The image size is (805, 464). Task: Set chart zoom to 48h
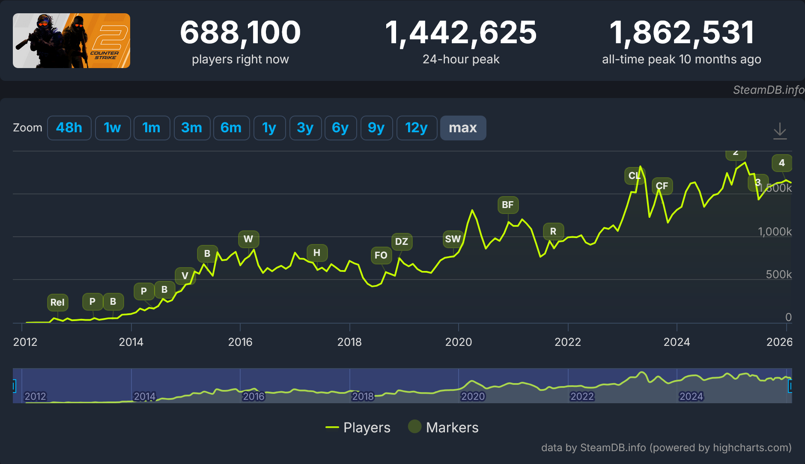[69, 128]
